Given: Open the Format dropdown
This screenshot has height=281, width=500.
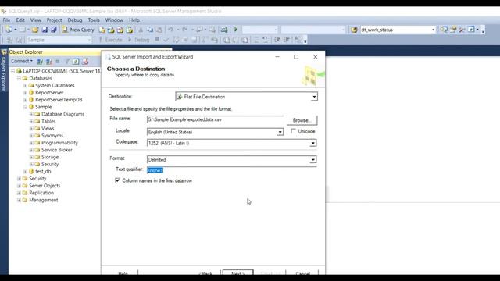Looking at the screenshot, I should [312, 159].
